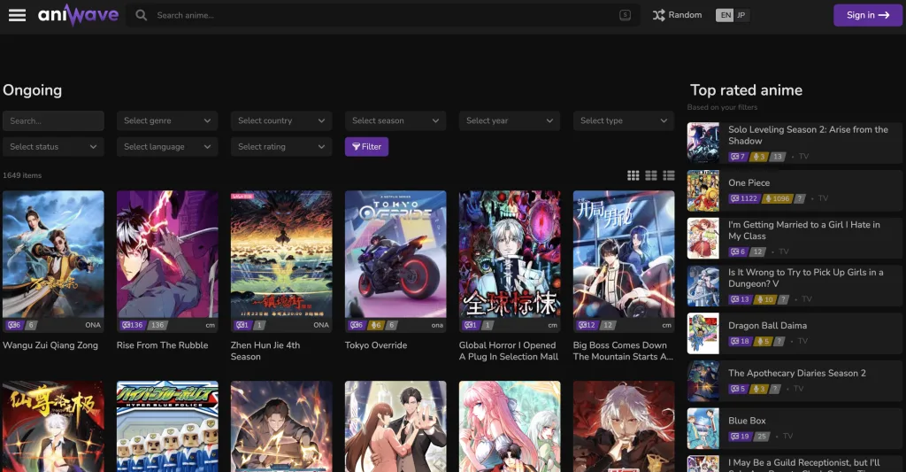The width and height of the screenshot is (906, 472).
Task: Open Global Horror I Opened A Plug title
Action: (x=509, y=351)
